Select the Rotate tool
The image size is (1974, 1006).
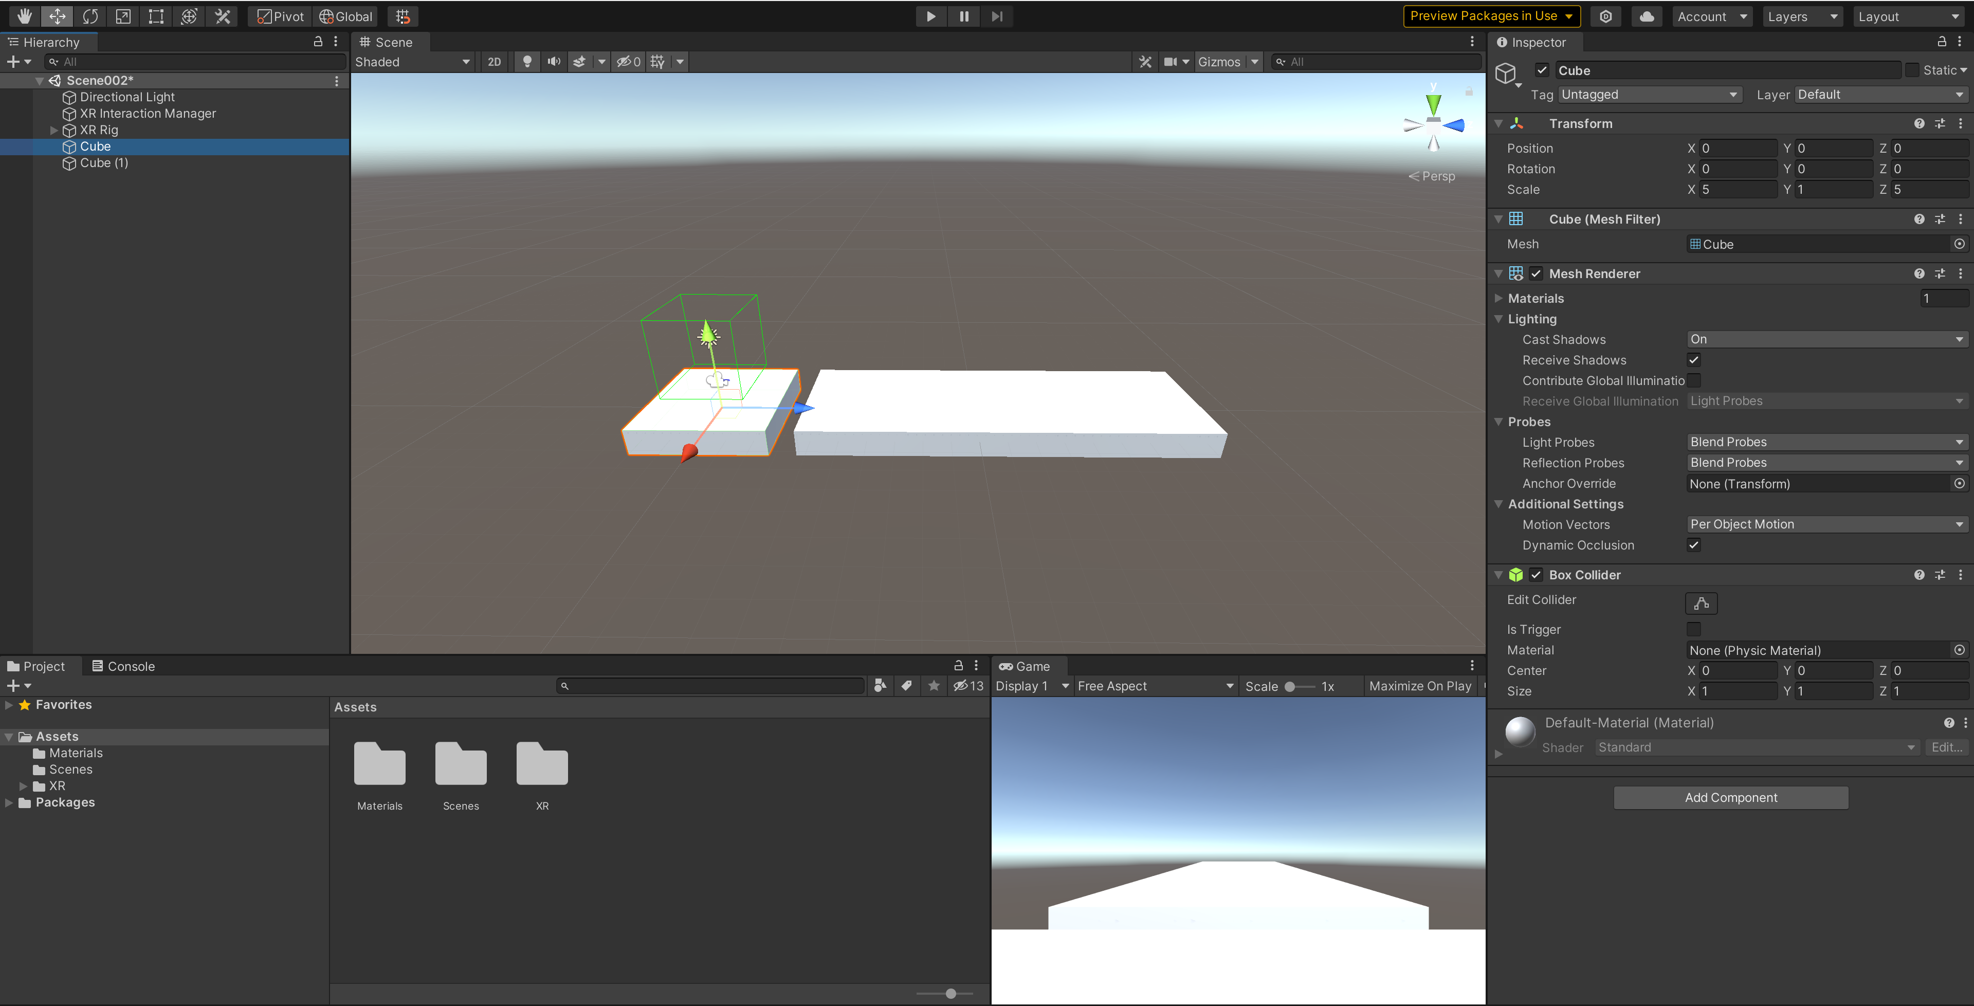[90, 16]
